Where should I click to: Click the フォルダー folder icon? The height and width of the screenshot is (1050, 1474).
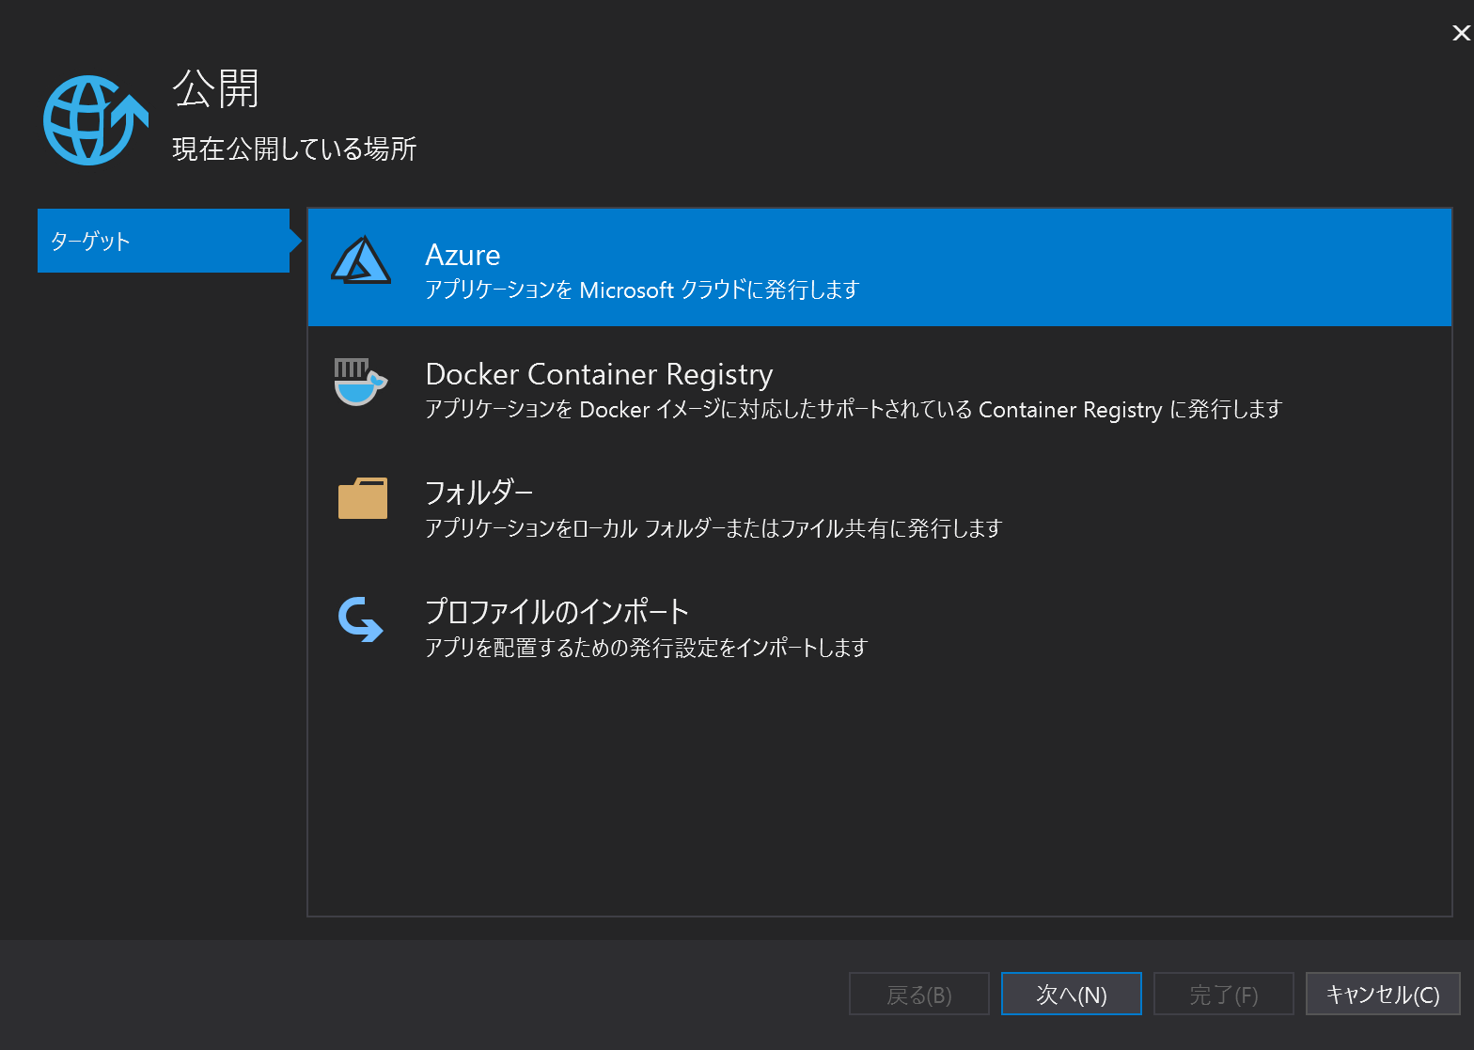point(363,498)
